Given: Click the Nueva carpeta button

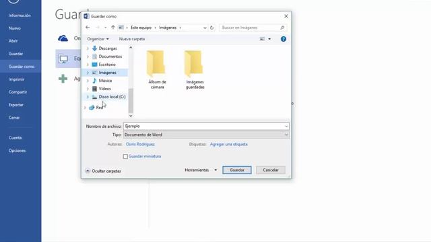Looking at the screenshot, I should pos(132,39).
